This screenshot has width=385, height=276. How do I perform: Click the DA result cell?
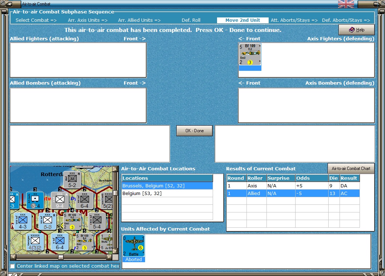pyautogui.click(x=350, y=186)
